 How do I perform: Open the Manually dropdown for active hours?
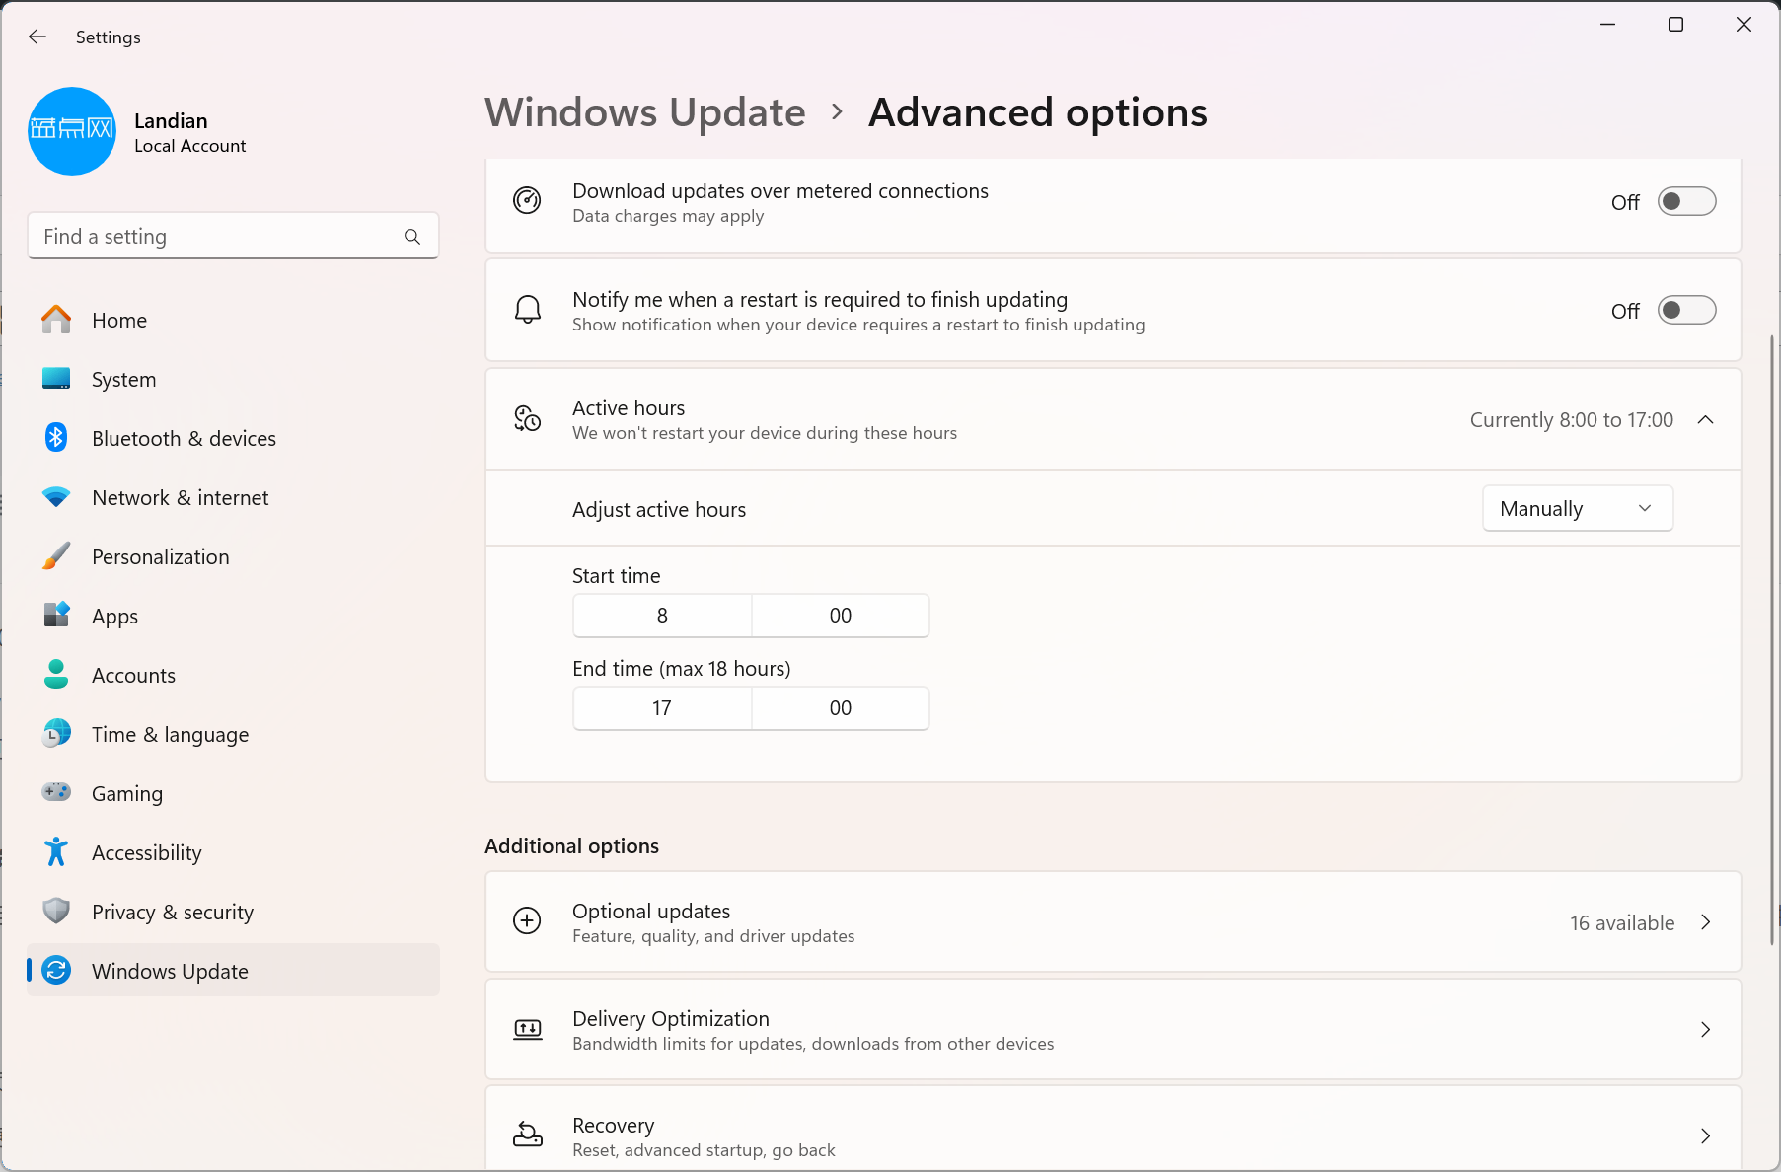[x=1577, y=509]
